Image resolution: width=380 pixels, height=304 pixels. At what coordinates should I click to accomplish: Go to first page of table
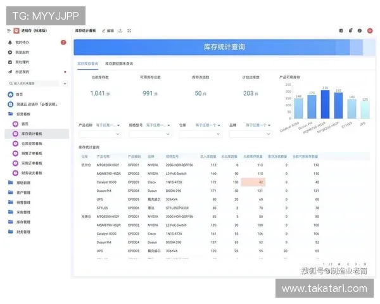click(339, 264)
